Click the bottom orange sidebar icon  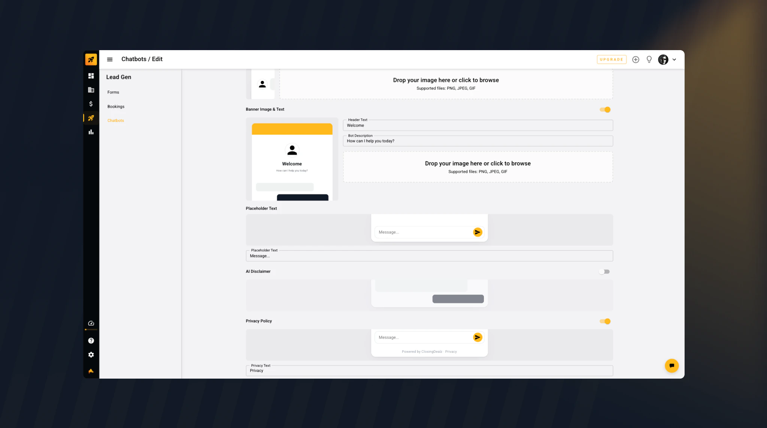[x=91, y=371]
